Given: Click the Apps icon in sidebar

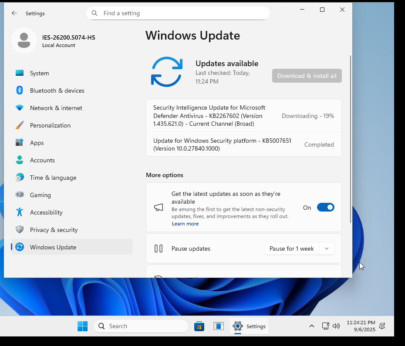Looking at the screenshot, I should coord(20,142).
